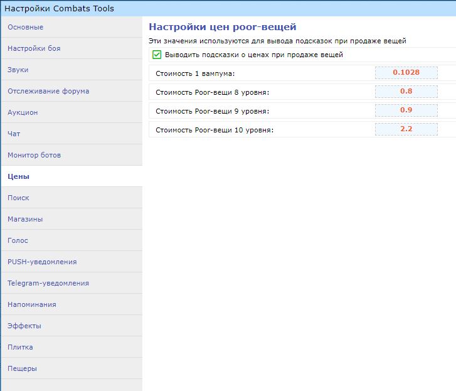Screen dimensions: 456x391
Task: Open the Эффекты settings page
Action: pos(72,326)
